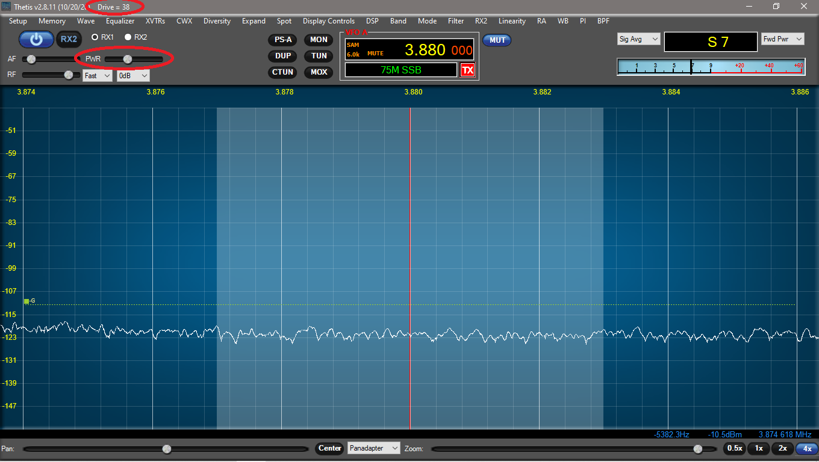Open the XVTRs menu
The height and width of the screenshot is (462, 819).
[155, 21]
